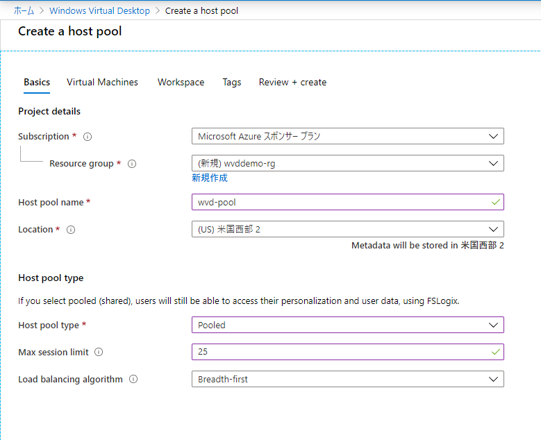Open the Load balancing algorithm dropdown
Image resolution: width=541 pixels, height=440 pixels.
tap(347, 380)
